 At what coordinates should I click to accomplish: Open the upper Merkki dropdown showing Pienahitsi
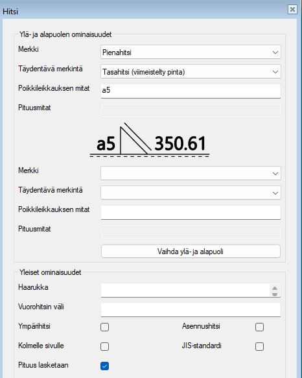(191, 52)
